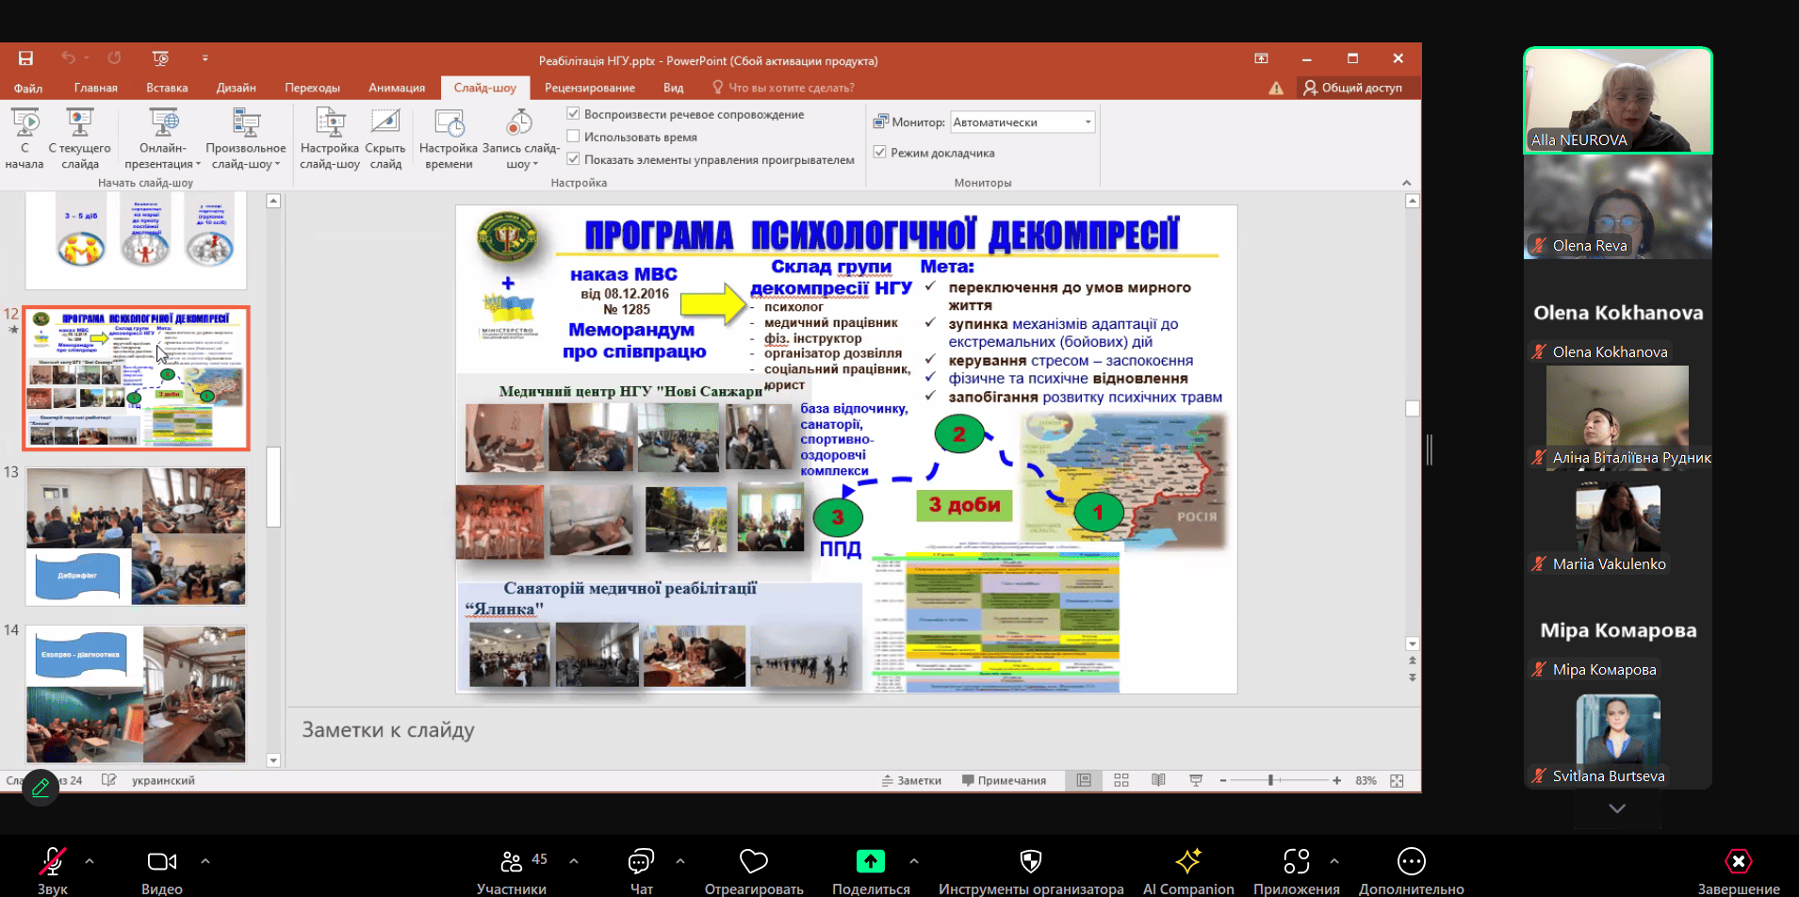Image resolution: width=1799 pixels, height=897 pixels.
Task: Click the zoom out minus button
Action: (1223, 780)
